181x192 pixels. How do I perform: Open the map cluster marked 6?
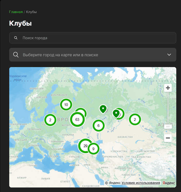(99, 126)
